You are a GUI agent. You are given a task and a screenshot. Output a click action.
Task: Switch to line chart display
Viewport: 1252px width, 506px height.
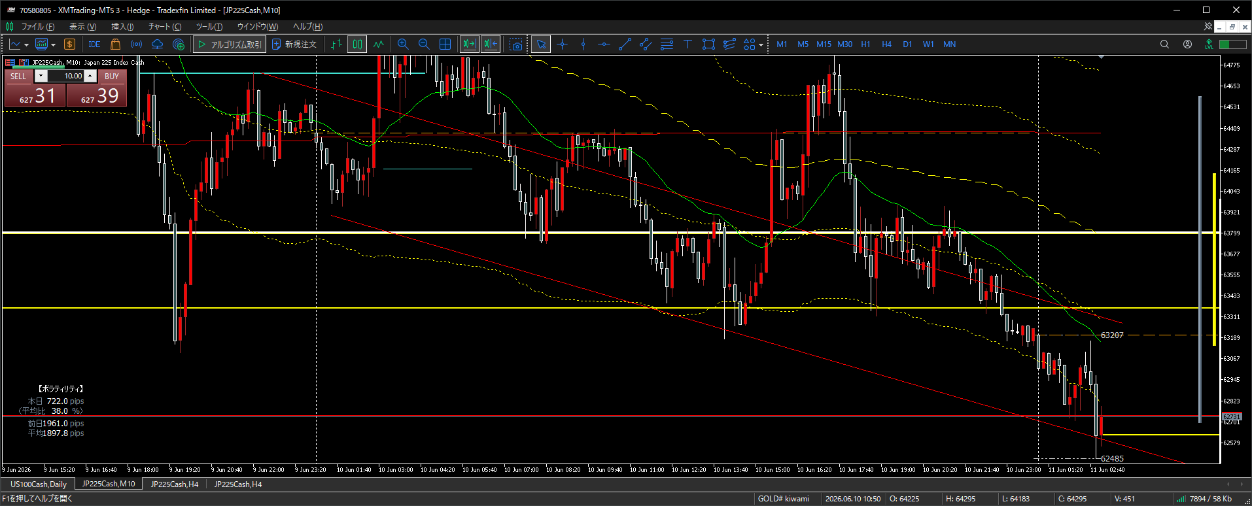378,44
